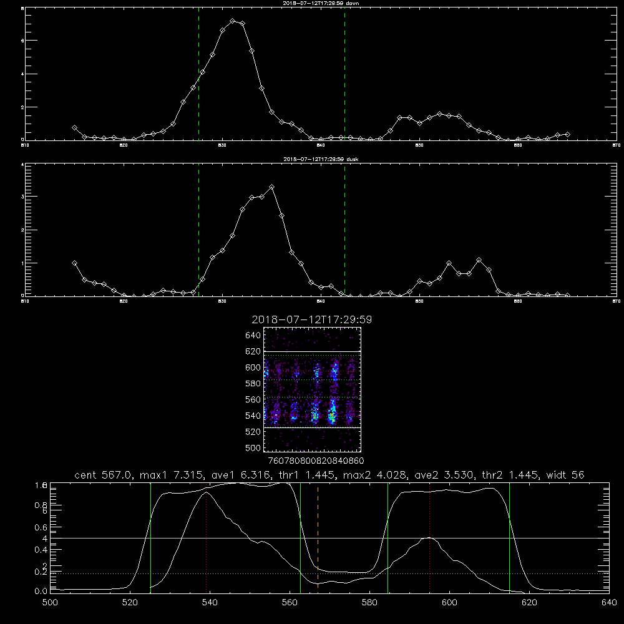624x624 pixels.
Task: Click the timestamp title above the heat map
Action: (312, 319)
